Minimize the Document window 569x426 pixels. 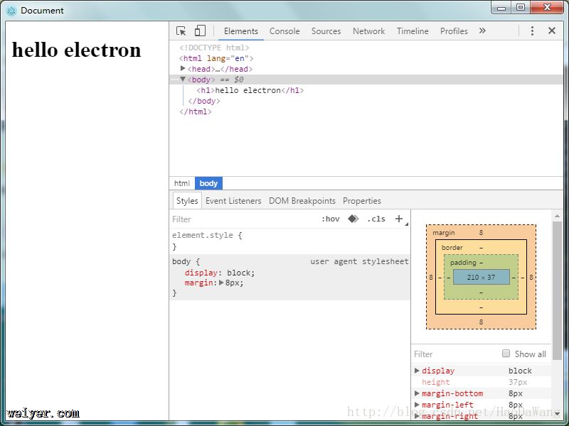(x=501, y=8)
